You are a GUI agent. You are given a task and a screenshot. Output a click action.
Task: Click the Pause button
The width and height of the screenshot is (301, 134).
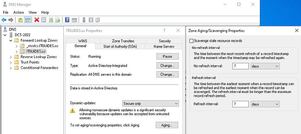point(167,56)
